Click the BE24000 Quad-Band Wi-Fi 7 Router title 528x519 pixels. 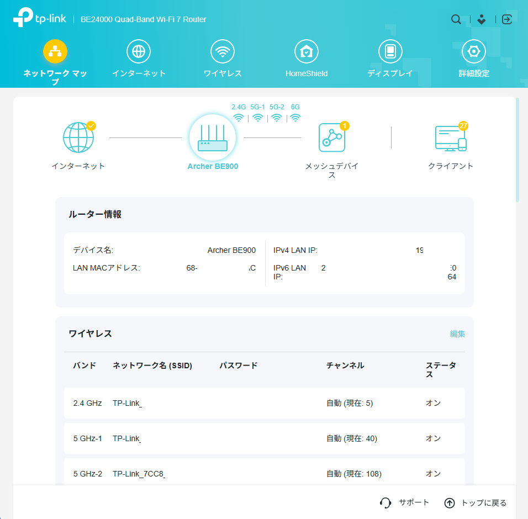[x=144, y=19]
